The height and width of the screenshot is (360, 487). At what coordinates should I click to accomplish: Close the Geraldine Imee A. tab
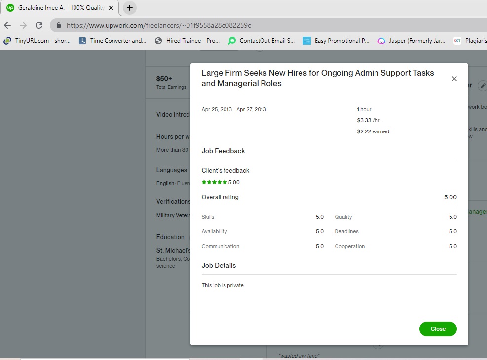(x=111, y=8)
